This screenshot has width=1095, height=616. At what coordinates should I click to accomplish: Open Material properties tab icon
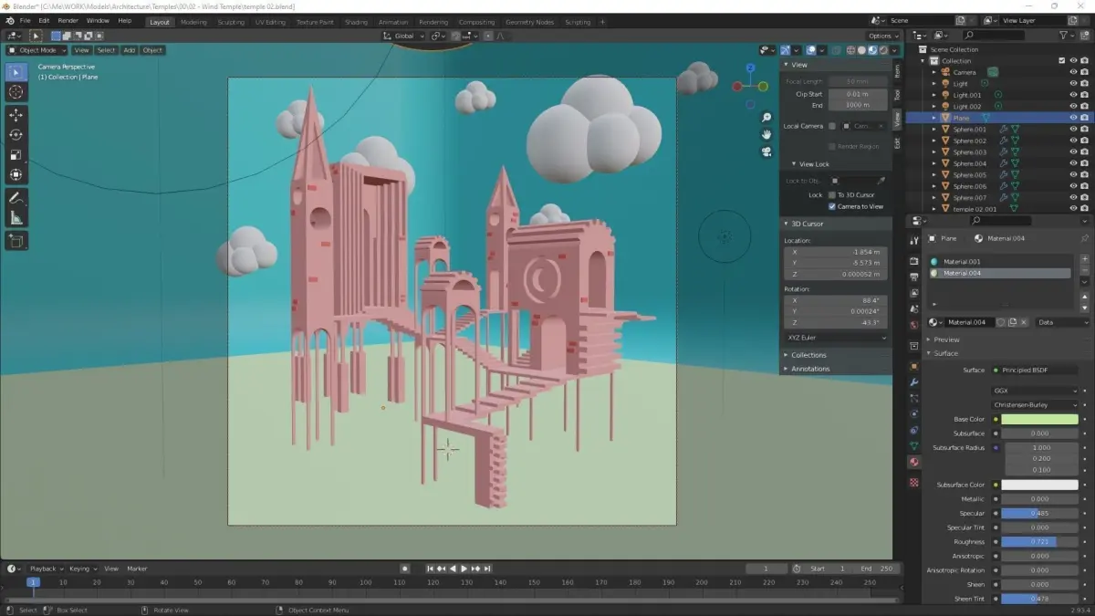913,462
